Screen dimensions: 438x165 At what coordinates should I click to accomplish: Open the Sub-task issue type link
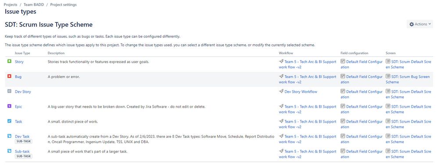[x=22, y=151]
